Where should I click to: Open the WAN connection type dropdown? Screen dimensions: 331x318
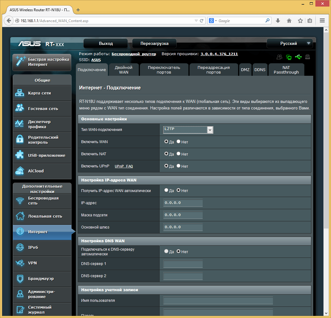click(188, 130)
